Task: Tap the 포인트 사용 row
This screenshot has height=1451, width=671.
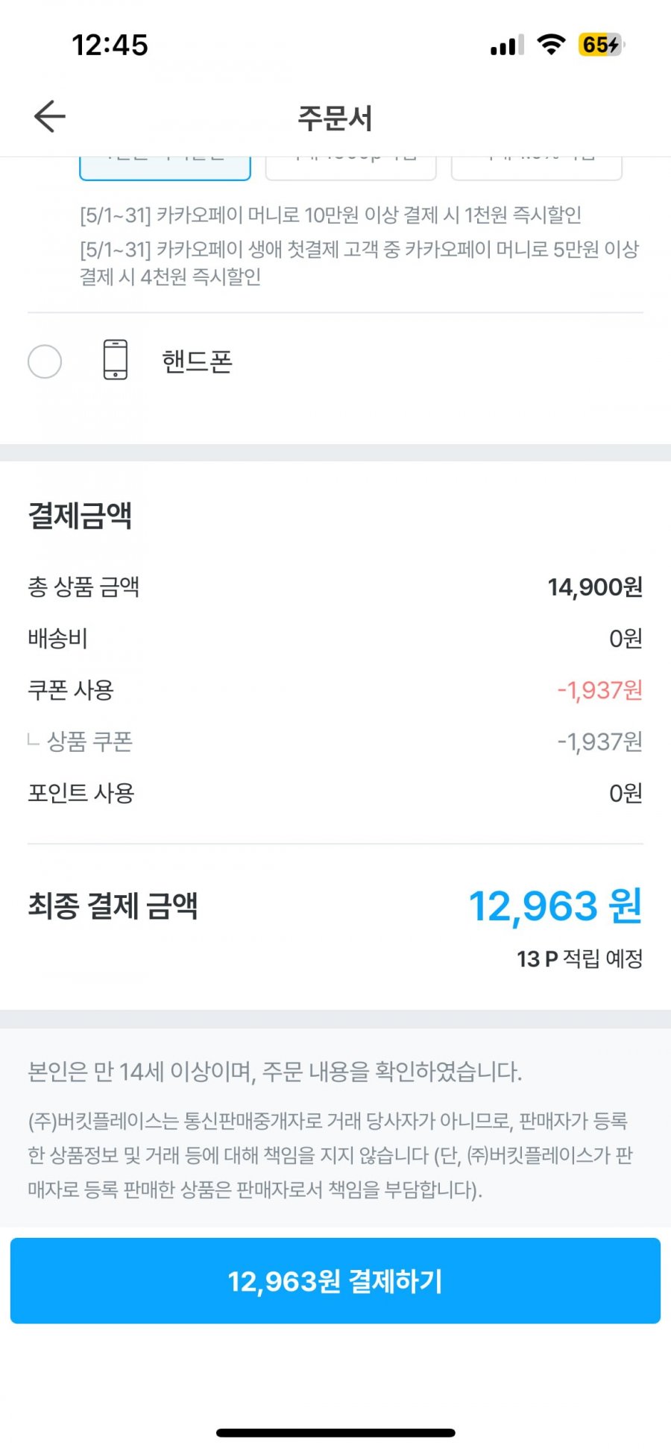Action: [335, 793]
